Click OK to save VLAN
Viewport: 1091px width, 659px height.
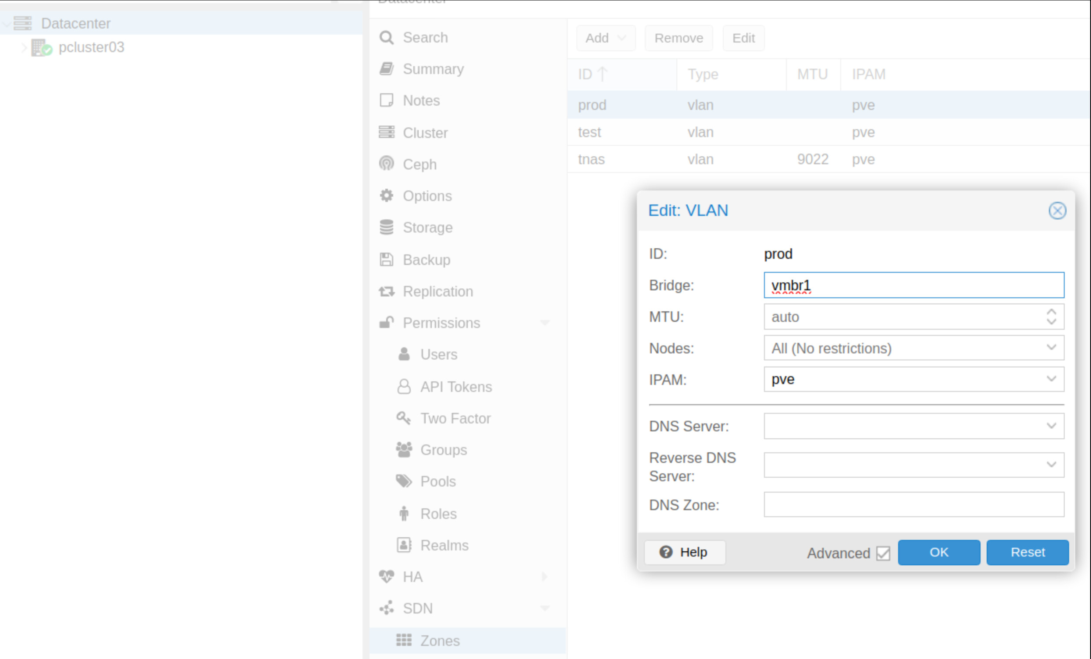tap(939, 552)
